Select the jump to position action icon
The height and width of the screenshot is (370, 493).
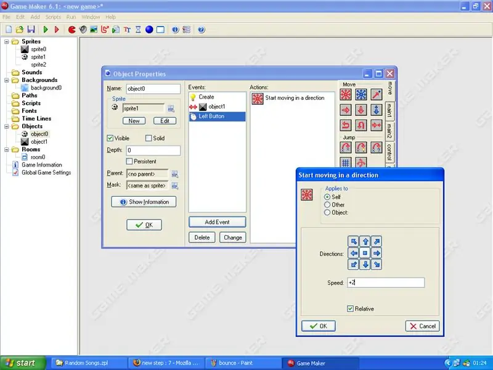coord(346,147)
